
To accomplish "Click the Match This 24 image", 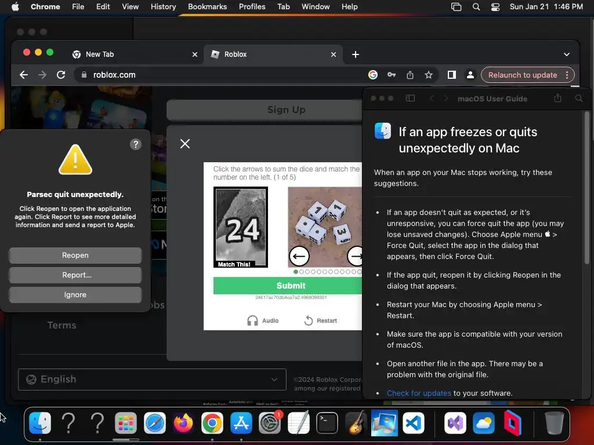I will pos(241,227).
